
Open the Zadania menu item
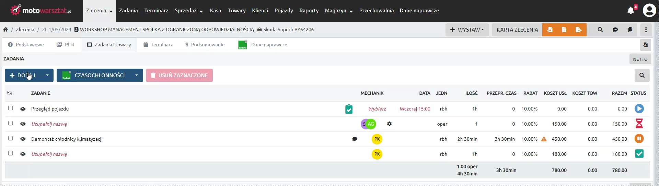tap(128, 11)
